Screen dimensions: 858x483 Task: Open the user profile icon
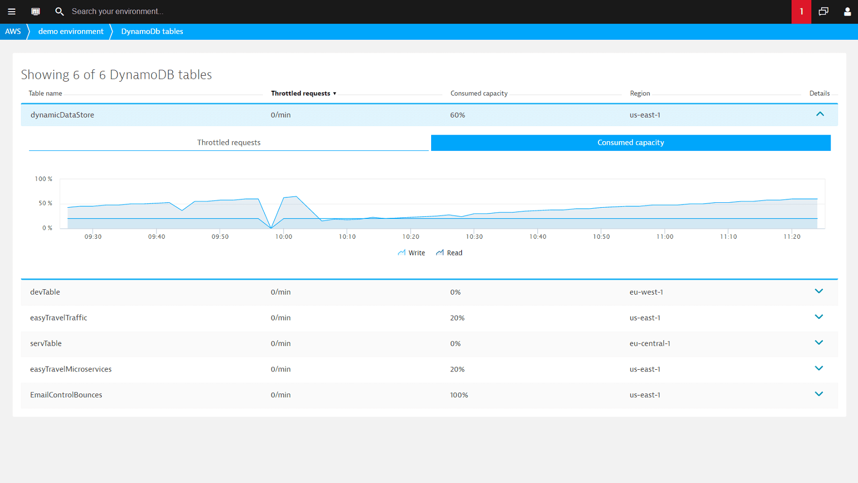(x=847, y=11)
